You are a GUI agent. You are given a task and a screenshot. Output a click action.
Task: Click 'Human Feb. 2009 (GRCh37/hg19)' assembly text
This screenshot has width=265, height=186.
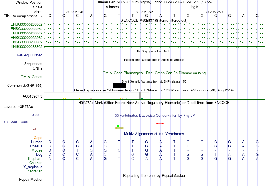pyautogui.click(x=124, y=2)
